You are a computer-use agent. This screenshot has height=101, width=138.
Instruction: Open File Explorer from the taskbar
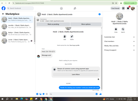17,99
